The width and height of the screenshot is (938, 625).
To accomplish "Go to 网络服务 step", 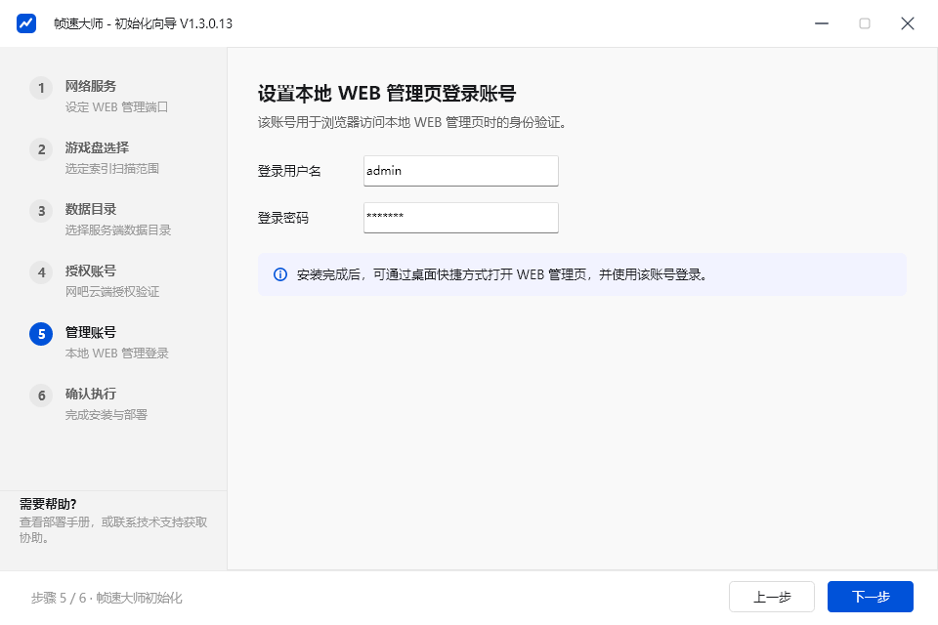I will click(90, 86).
